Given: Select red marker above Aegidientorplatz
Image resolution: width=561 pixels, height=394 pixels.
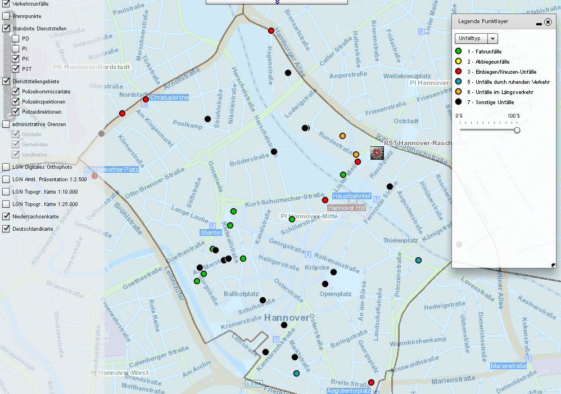Looking at the screenshot, I should (x=371, y=383).
